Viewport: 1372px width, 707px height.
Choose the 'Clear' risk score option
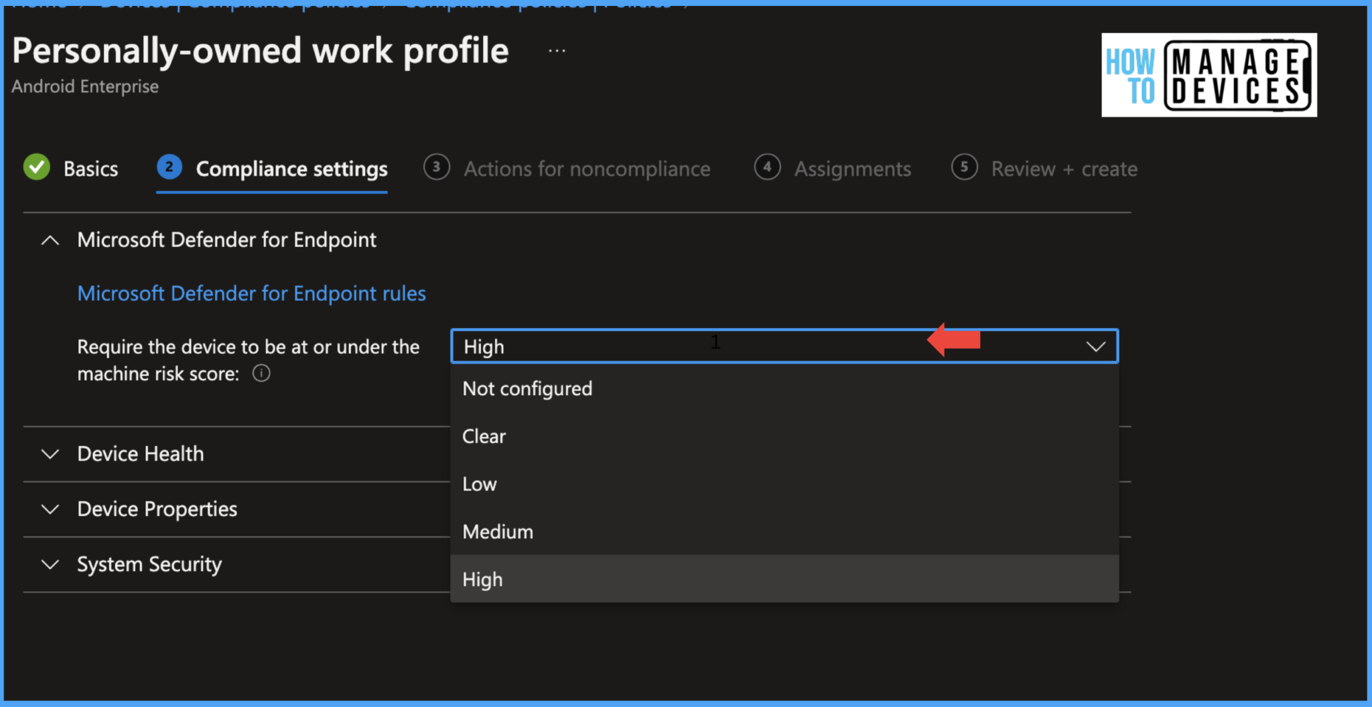coord(784,436)
